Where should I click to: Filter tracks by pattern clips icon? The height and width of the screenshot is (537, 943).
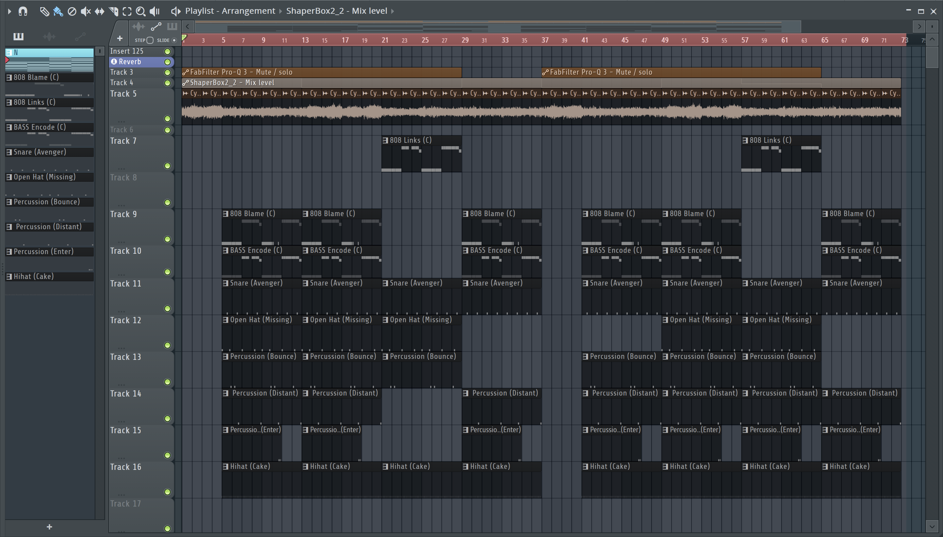[172, 27]
